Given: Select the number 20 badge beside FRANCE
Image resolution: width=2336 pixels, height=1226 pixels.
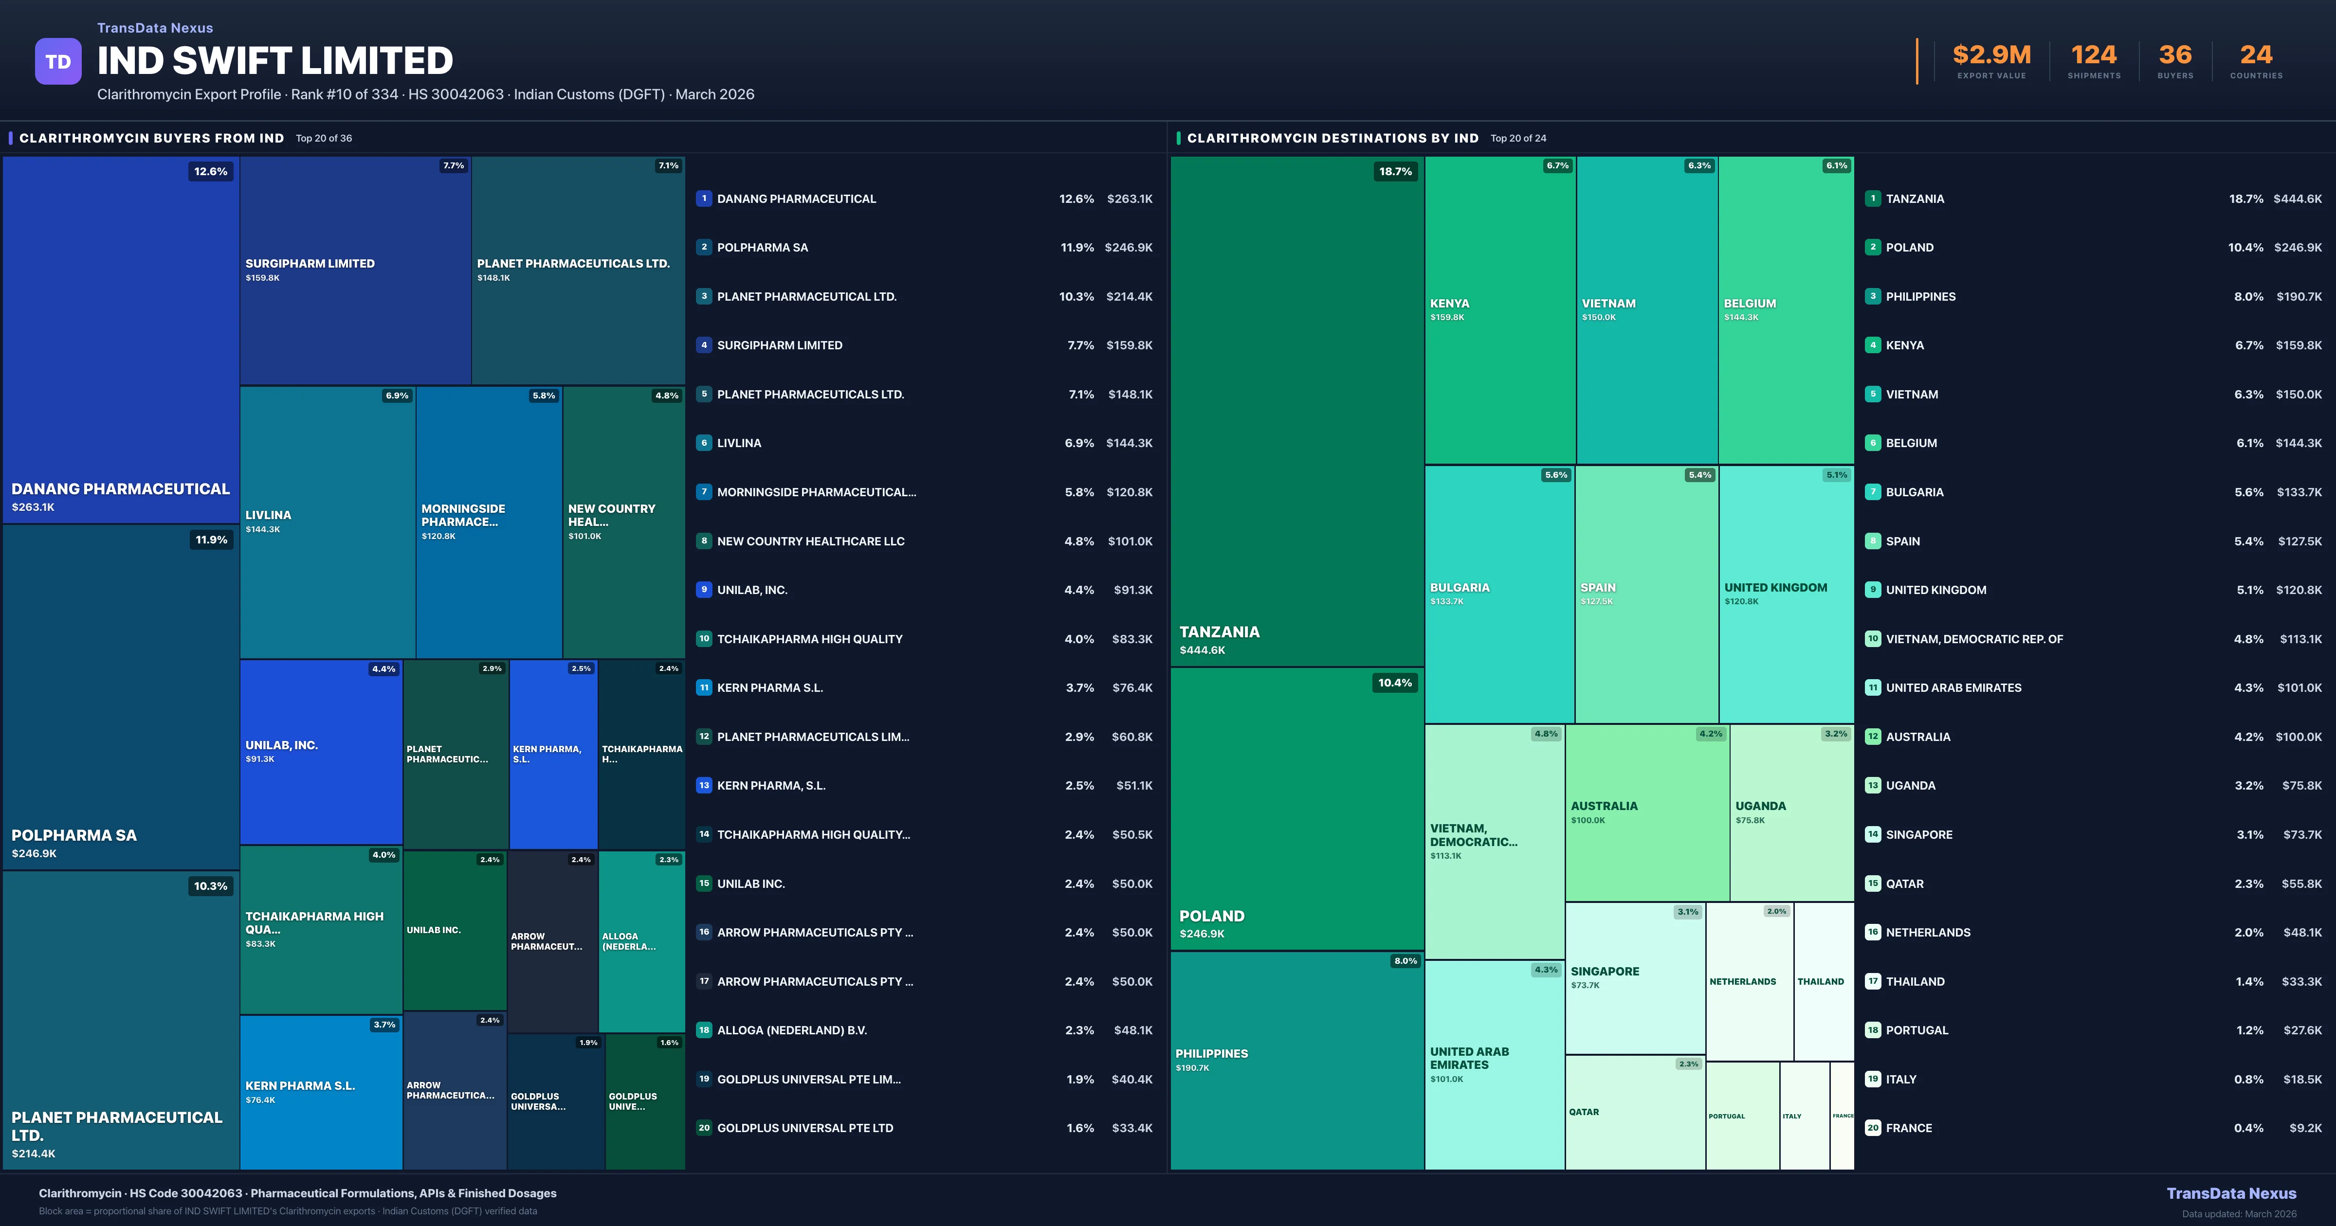Looking at the screenshot, I should click(1873, 1128).
